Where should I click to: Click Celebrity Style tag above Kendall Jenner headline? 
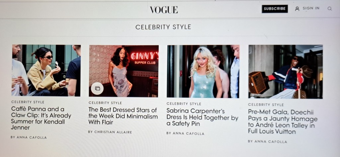point(28,102)
